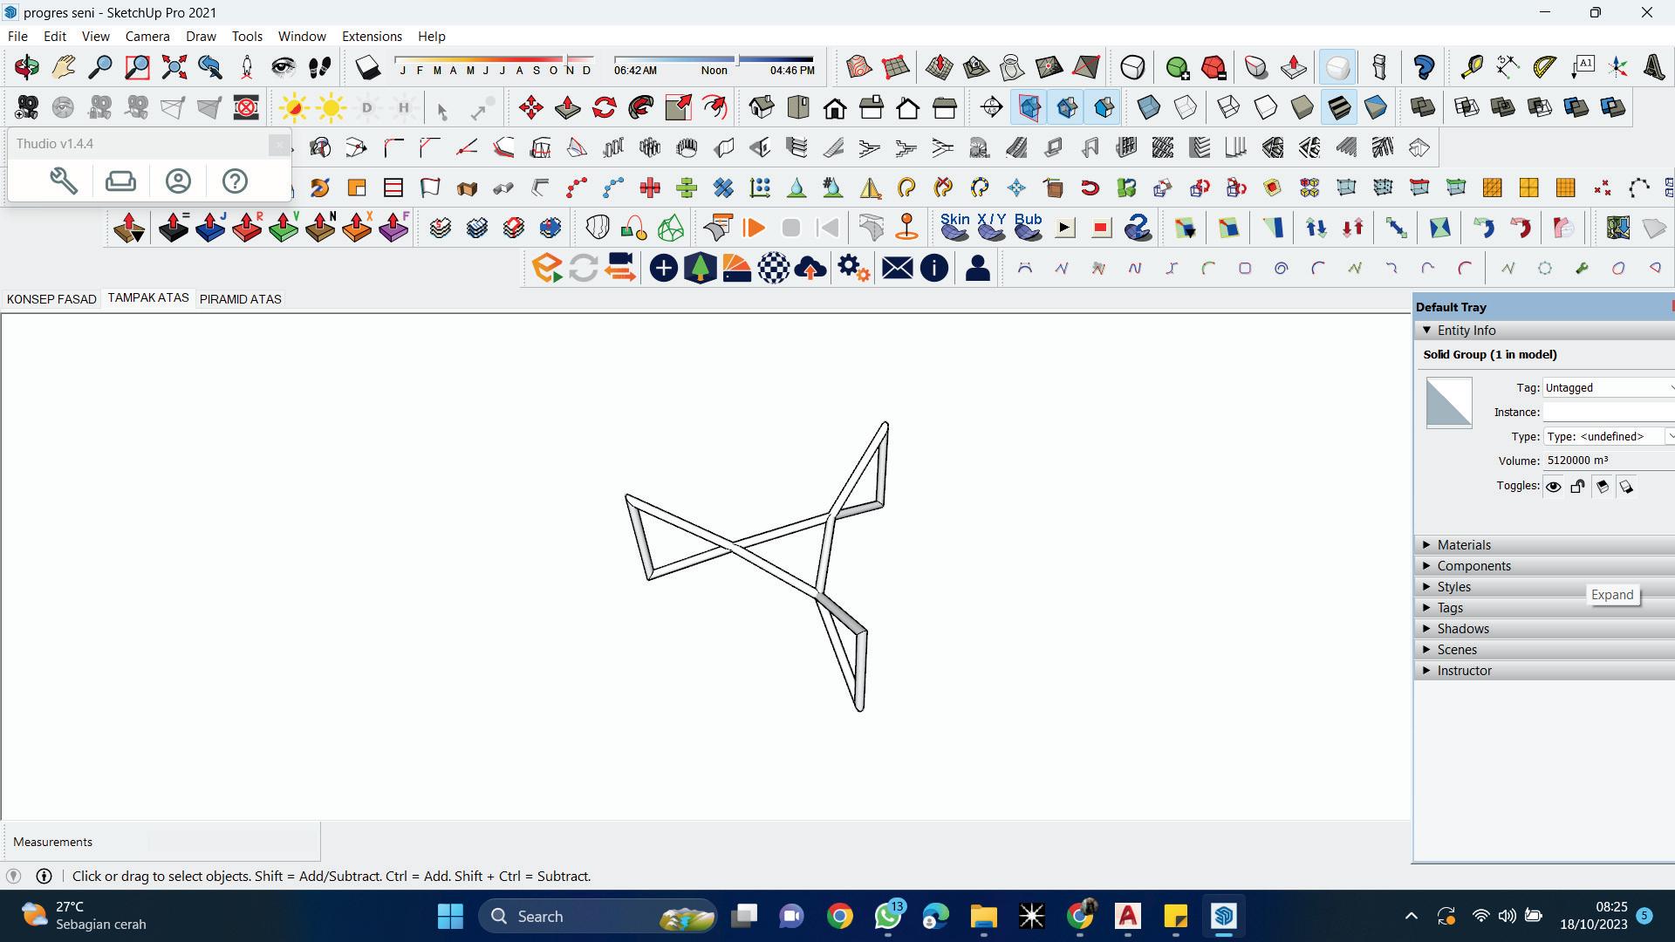Image resolution: width=1675 pixels, height=942 pixels.
Task: Open the Tag dropdown showing Untagged
Action: pyautogui.click(x=1607, y=387)
